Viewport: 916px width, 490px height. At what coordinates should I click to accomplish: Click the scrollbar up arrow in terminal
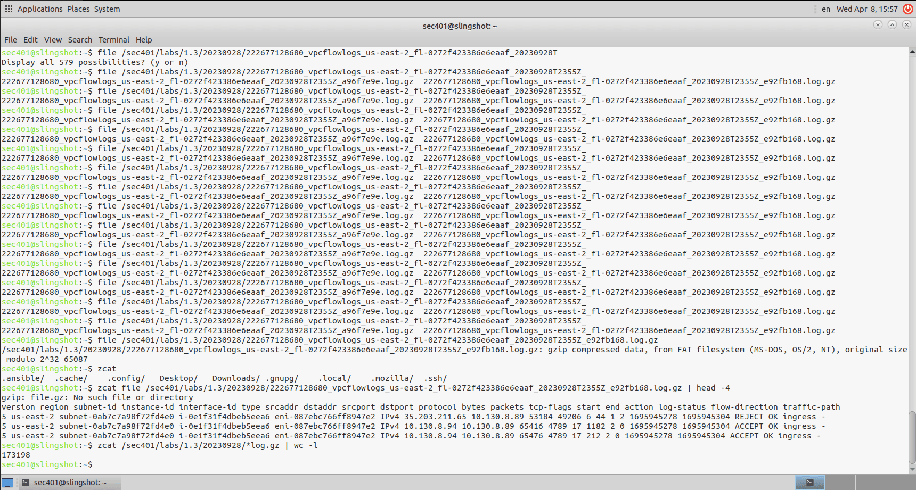[x=912, y=52]
